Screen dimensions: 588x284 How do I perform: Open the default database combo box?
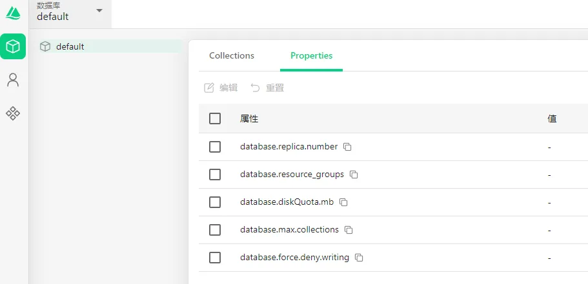(70, 13)
